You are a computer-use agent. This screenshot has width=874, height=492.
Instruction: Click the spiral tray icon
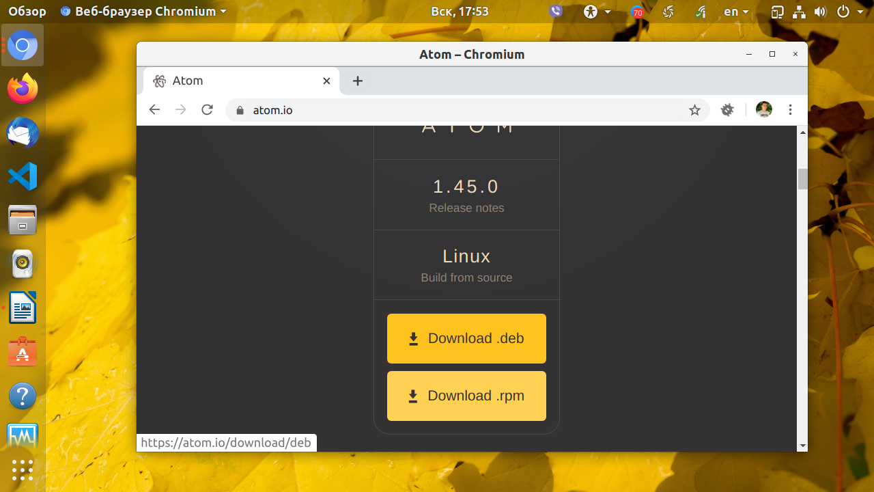(x=668, y=12)
